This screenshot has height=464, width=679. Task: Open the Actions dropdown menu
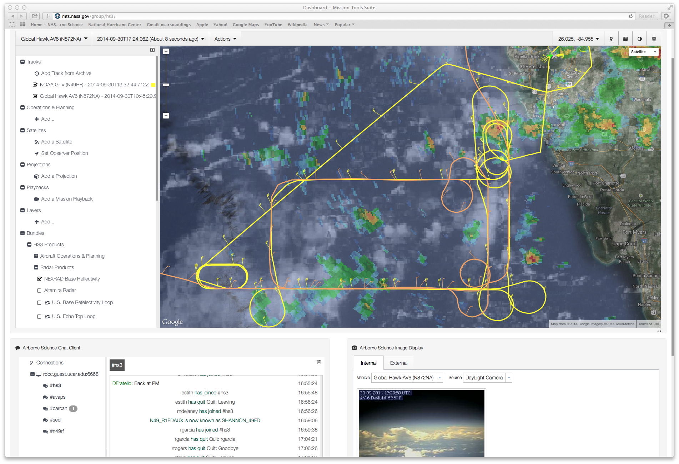pyautogui.click(x=225, y=39)
